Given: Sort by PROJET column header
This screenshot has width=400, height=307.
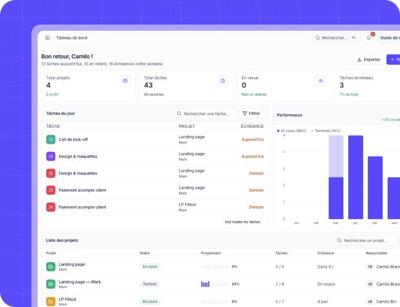Looking at the screenshot, I should point(186,126).
